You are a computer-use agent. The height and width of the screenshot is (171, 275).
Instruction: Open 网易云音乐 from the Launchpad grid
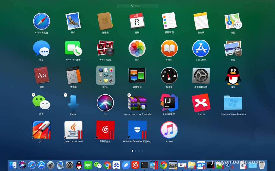[x=105, y=130]
